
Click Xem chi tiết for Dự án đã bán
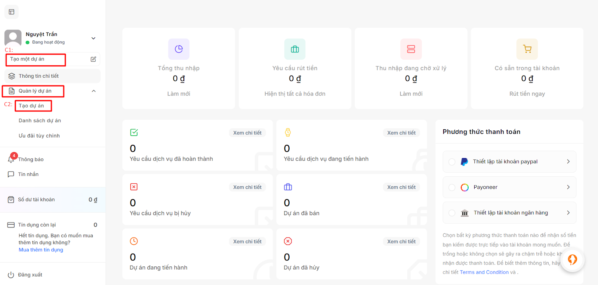point(401,187)
